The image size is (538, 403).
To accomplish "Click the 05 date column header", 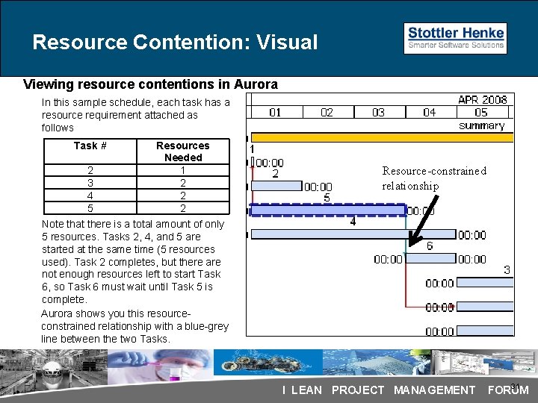I will tap(483, 112).
